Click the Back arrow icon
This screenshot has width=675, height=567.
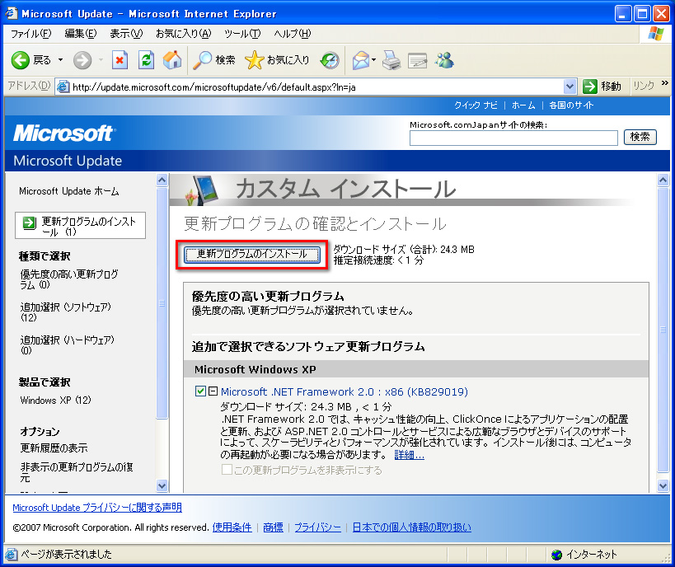coord(21,60)
